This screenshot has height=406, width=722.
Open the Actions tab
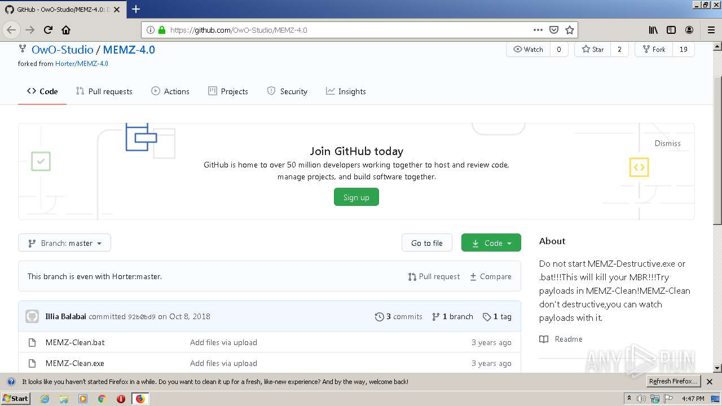pos(170,91)
